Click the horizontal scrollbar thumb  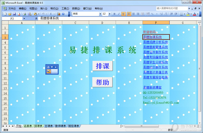tap(141, 126)
